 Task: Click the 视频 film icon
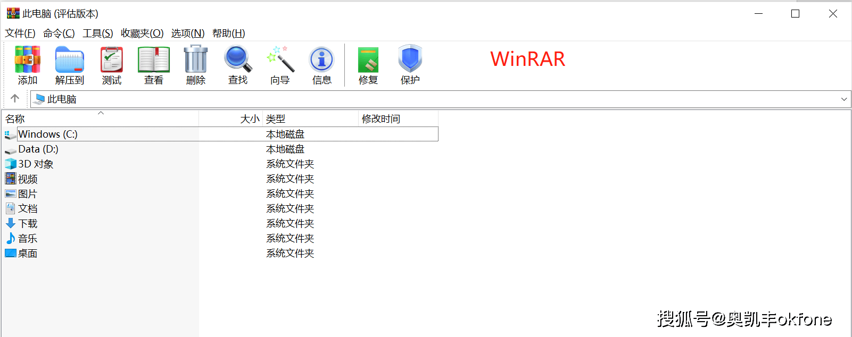pos(10,179)
